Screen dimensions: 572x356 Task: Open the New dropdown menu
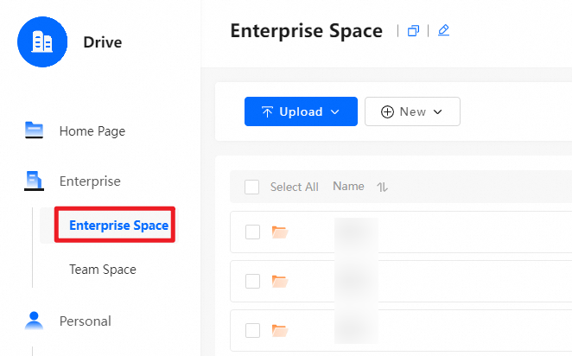point(412,111)
